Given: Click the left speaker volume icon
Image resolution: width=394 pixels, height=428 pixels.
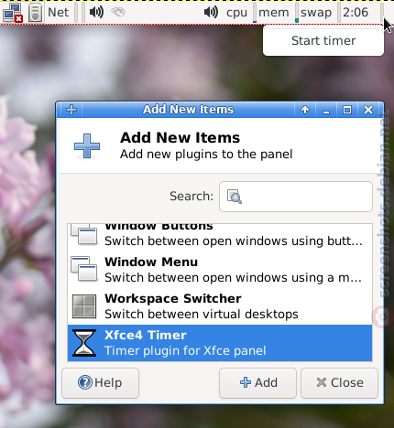Looking at the screenshot, I should pyautogui.click(x=96, y=12).
